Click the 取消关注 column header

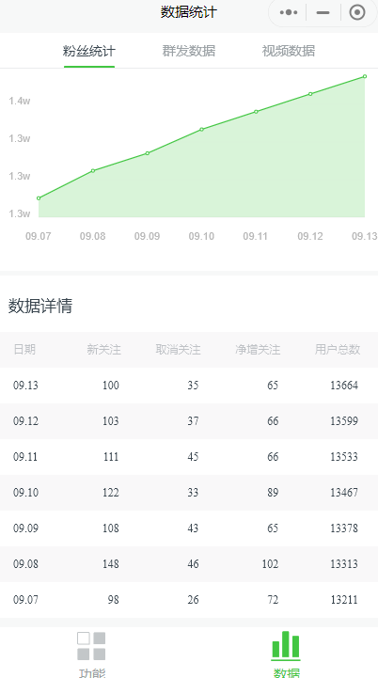[179, 350]
